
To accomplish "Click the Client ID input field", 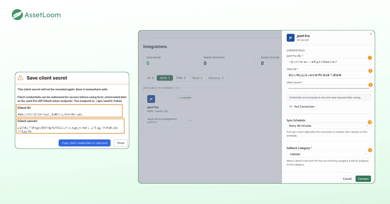I will click(x=329, y=75).
